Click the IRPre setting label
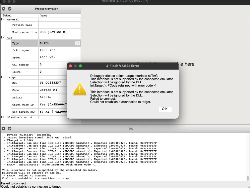 pyautogui.click(x=16, y=72)
